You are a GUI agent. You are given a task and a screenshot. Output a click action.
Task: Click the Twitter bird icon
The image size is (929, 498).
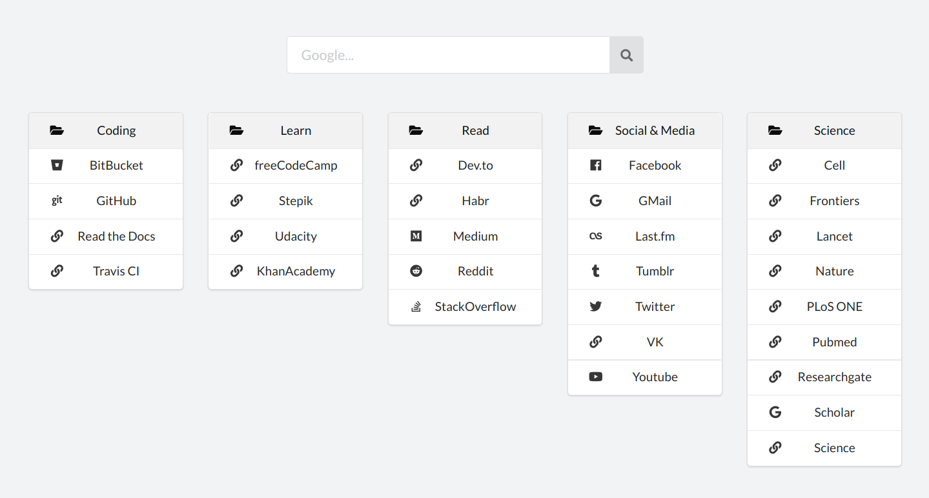pyautogui.click(x=595, y=306)
